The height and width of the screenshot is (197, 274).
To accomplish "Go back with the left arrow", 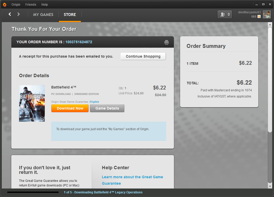I will click(x=10, y=14).
